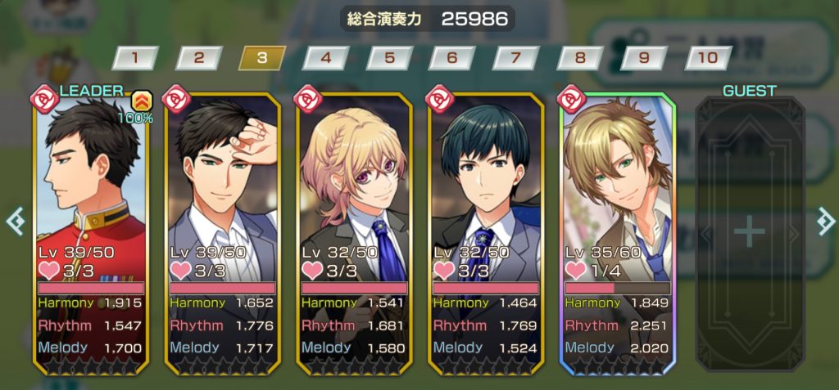
Task: Select the character card with Harmony 1,652
Action: click(222, 234)
